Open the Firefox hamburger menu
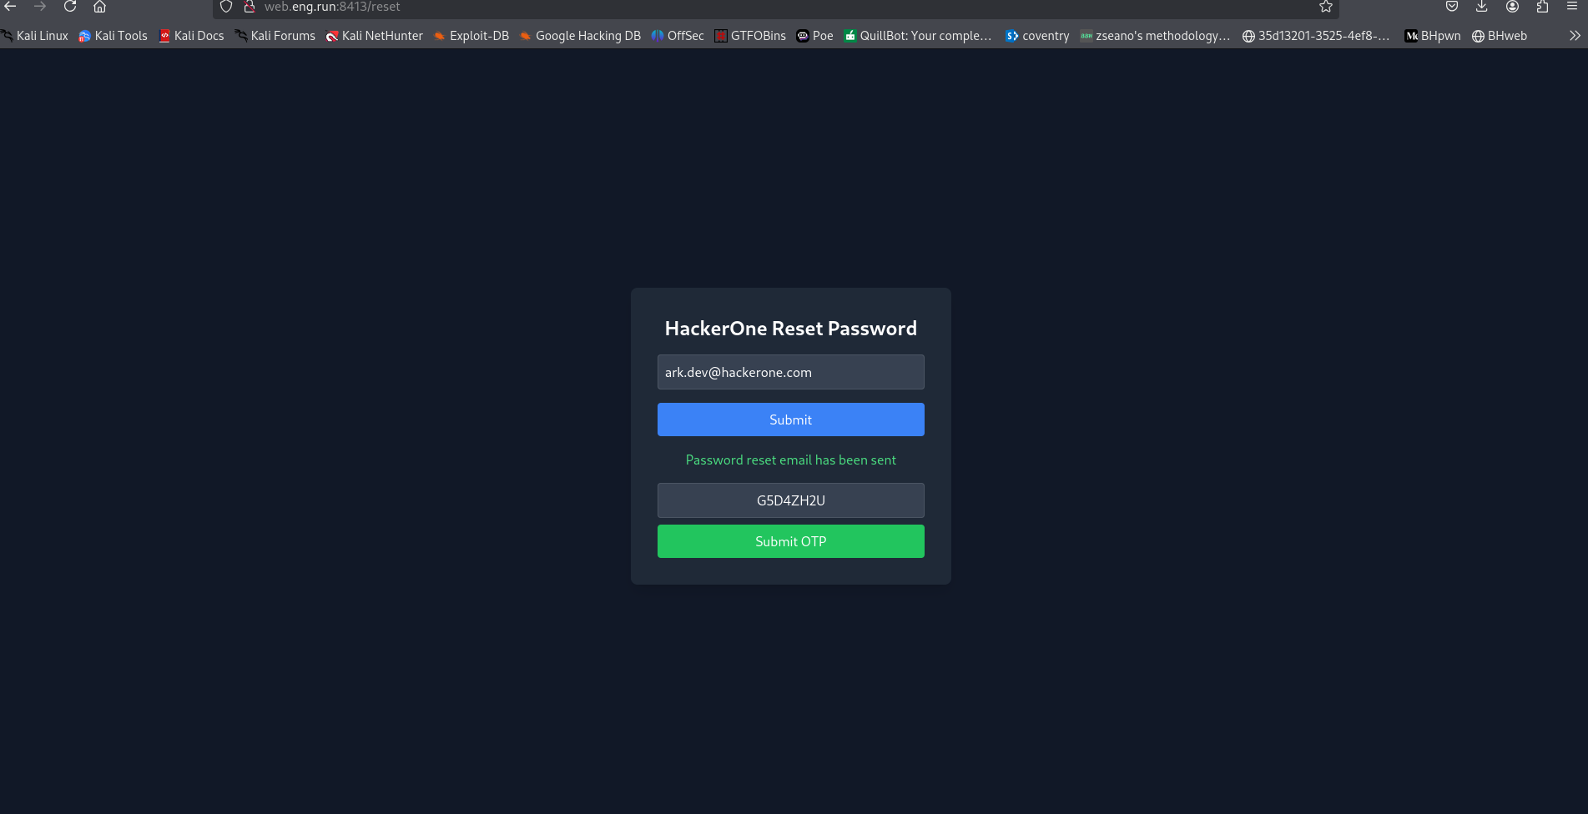The height and width of the screenshot is (814, 1588). pos(1572,7)
